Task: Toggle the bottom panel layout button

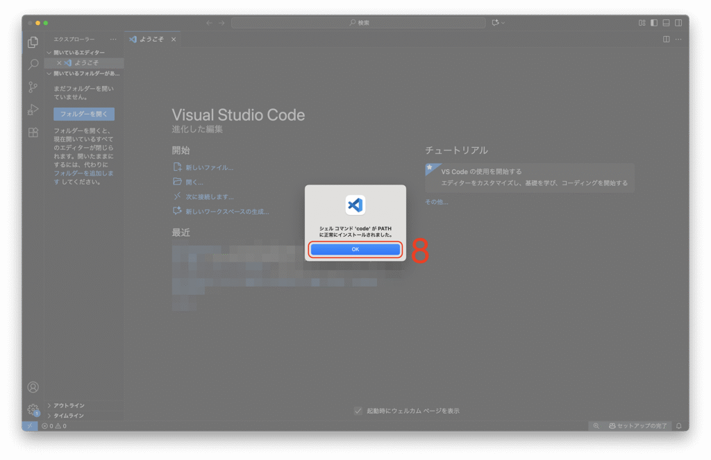Action: [666, 23]
